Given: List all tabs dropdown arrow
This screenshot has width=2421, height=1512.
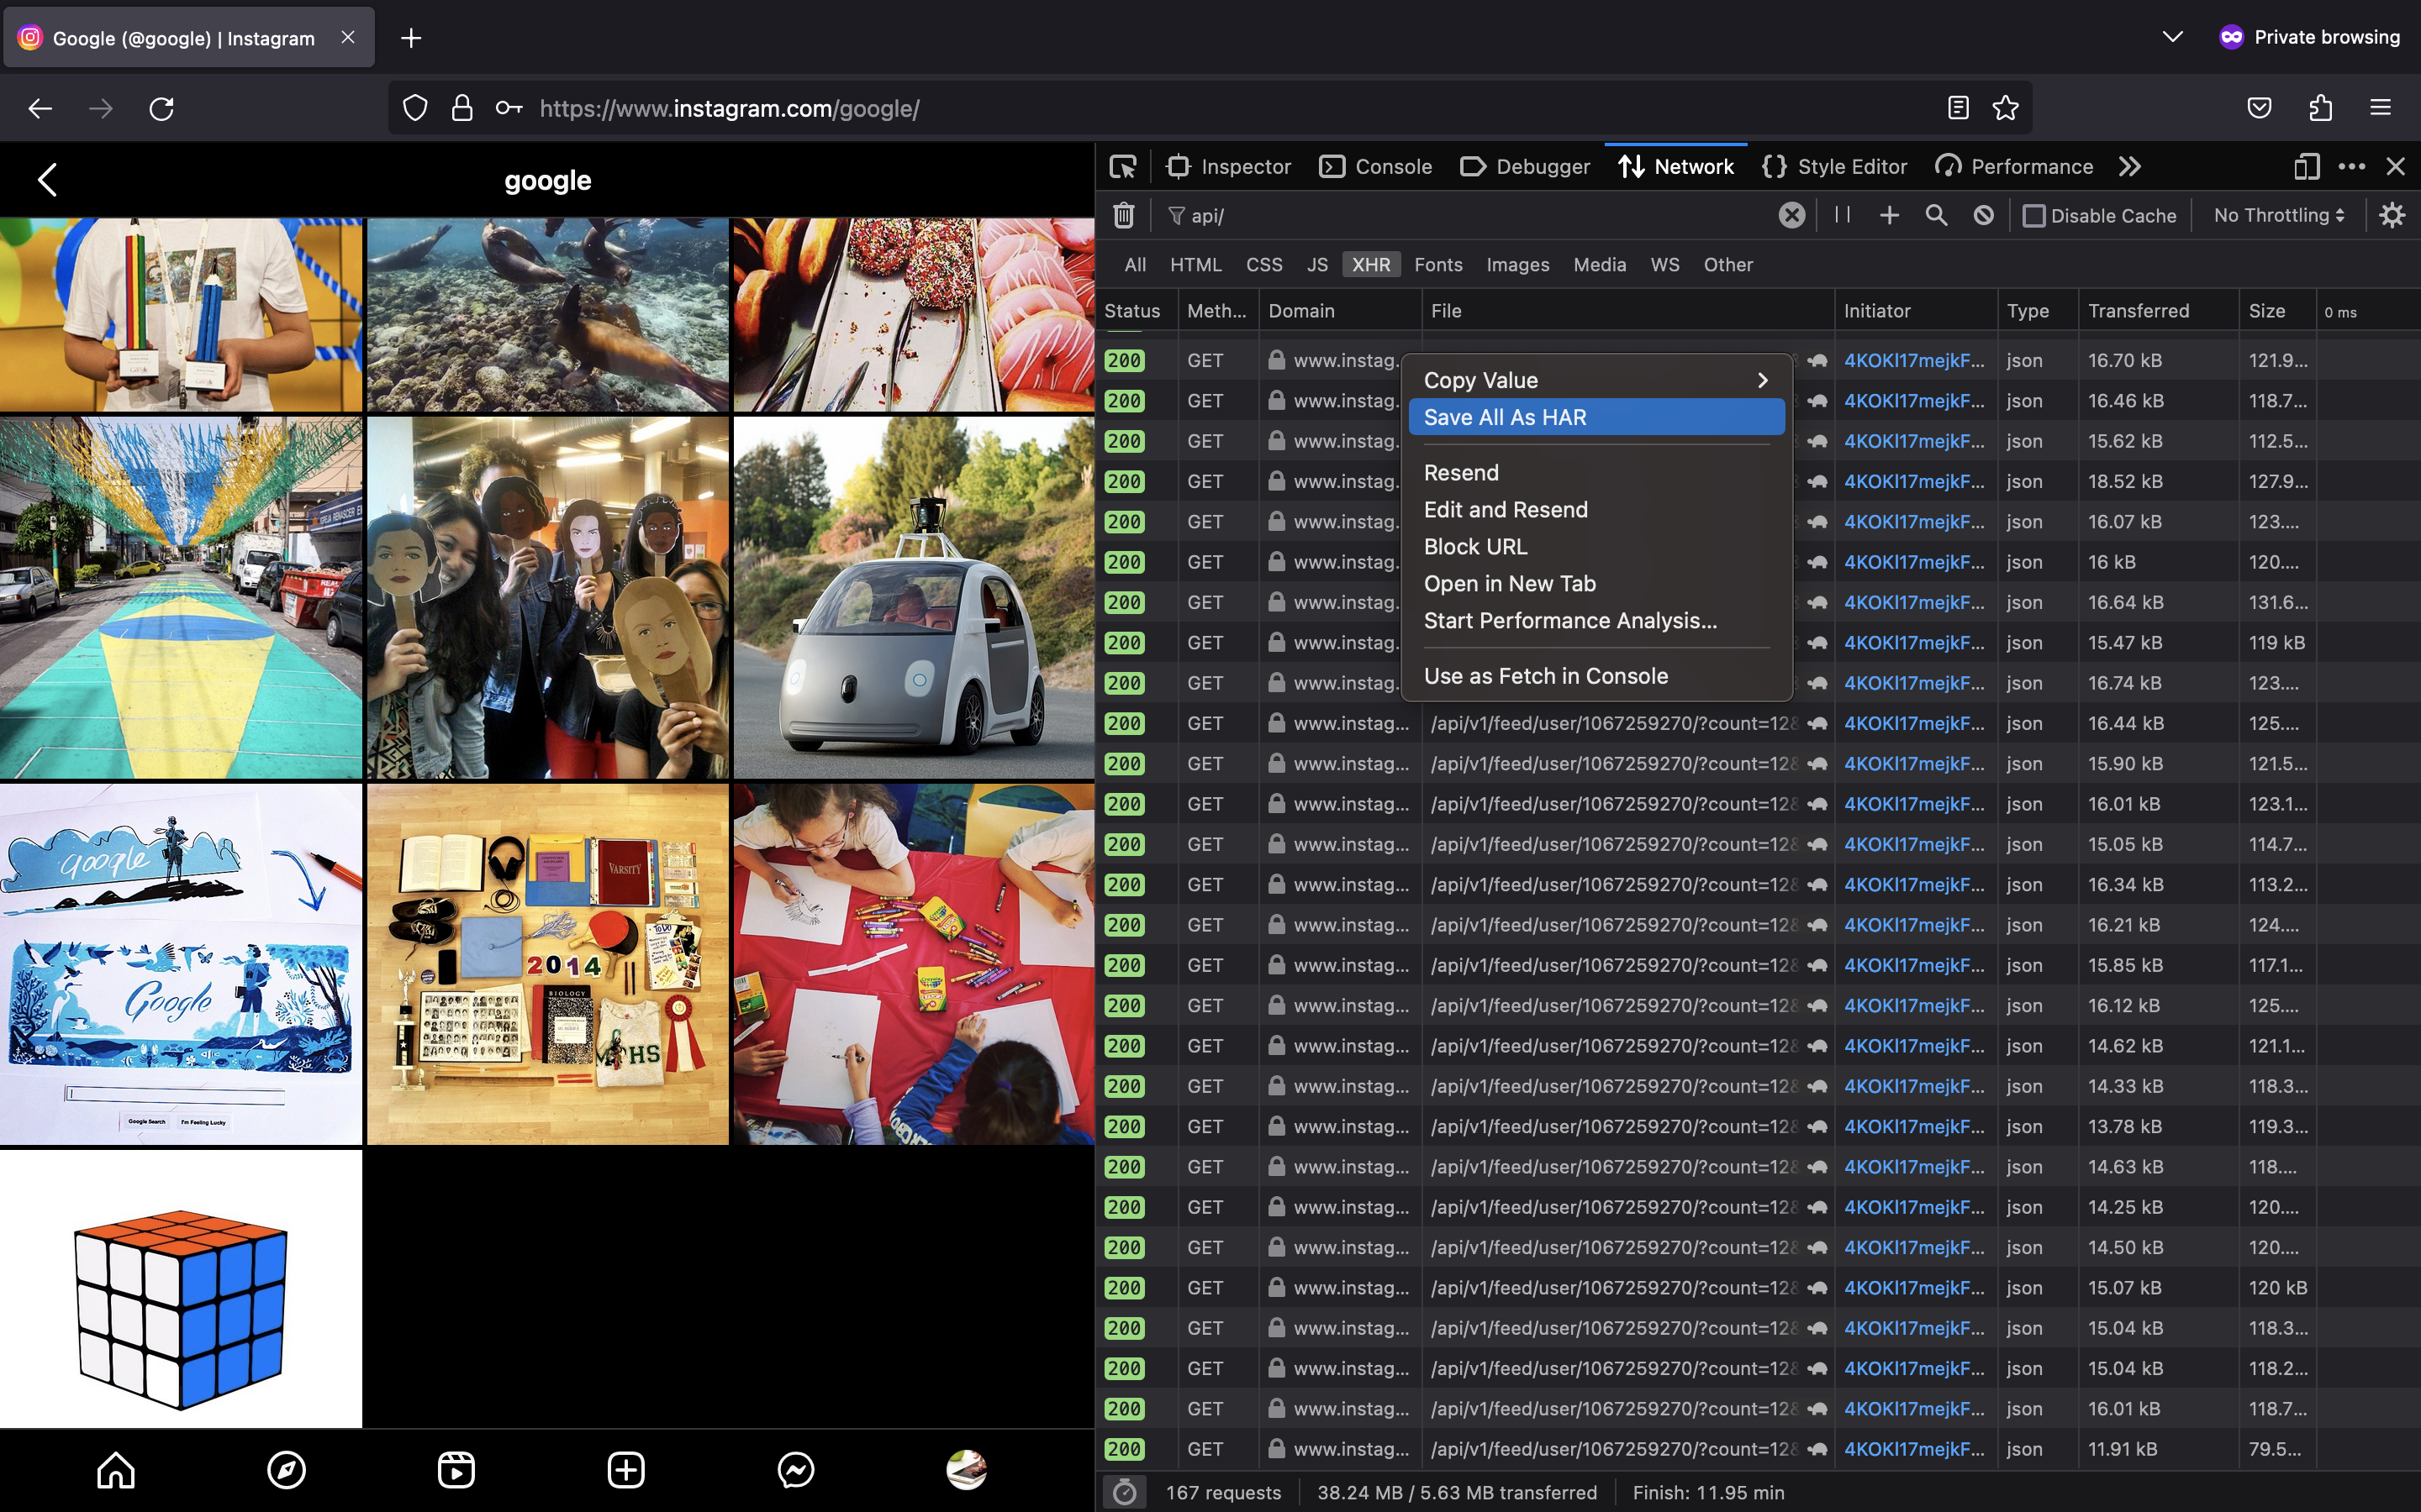Looking at the screenshot, I should tap(2173, 37).
